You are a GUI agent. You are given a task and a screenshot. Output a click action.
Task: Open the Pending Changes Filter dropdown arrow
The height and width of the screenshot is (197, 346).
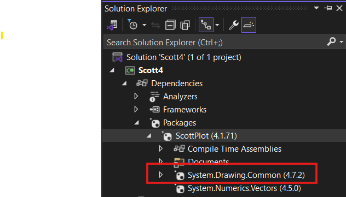tap(144, 25)
